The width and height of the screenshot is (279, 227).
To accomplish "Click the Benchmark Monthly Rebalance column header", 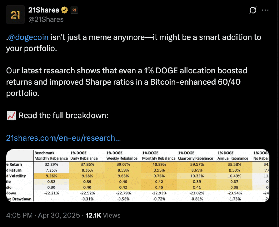I will [51, 156].
